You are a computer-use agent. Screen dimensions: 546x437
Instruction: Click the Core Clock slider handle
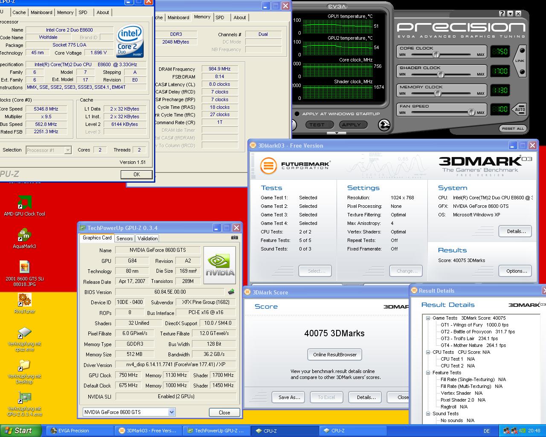(x=436, y=55)
